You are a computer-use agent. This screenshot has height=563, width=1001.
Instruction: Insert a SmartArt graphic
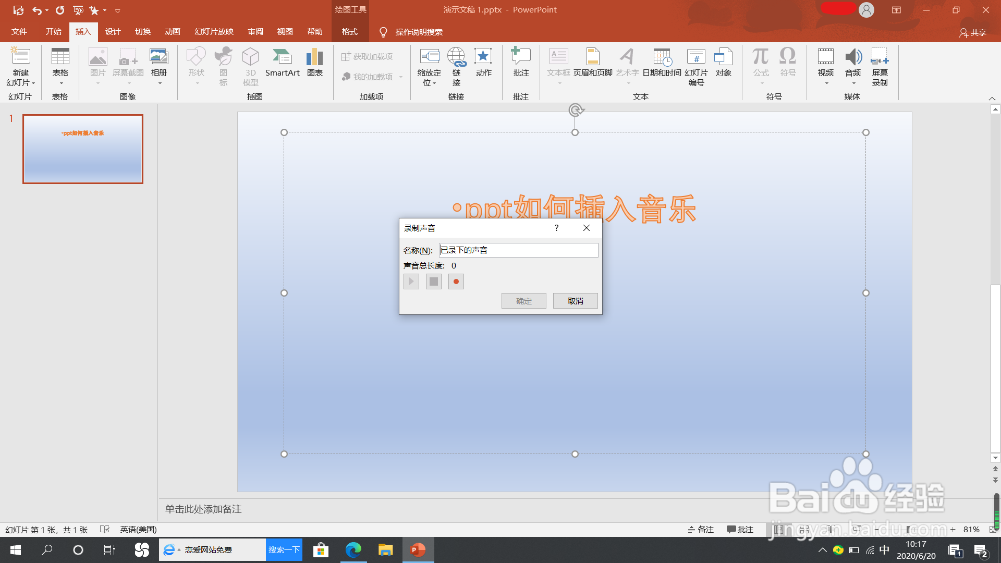(x=282, y=63)
